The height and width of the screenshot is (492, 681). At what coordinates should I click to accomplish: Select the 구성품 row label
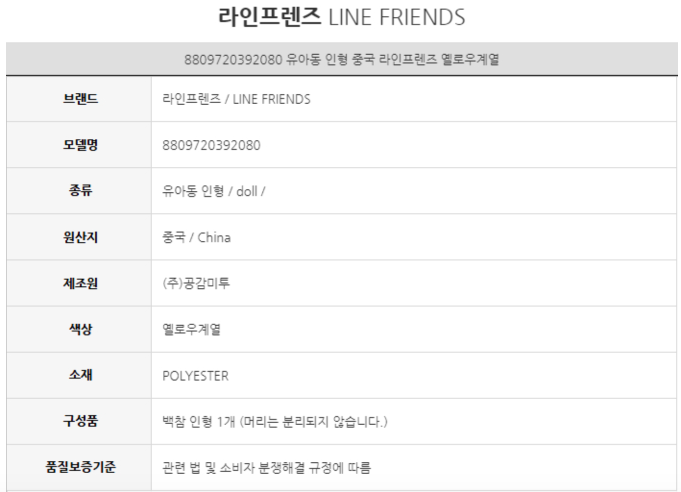[x=80, y=421]
